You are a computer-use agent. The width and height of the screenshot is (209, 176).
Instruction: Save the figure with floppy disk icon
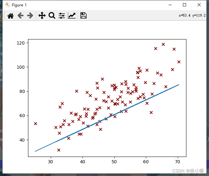point(83,16)
